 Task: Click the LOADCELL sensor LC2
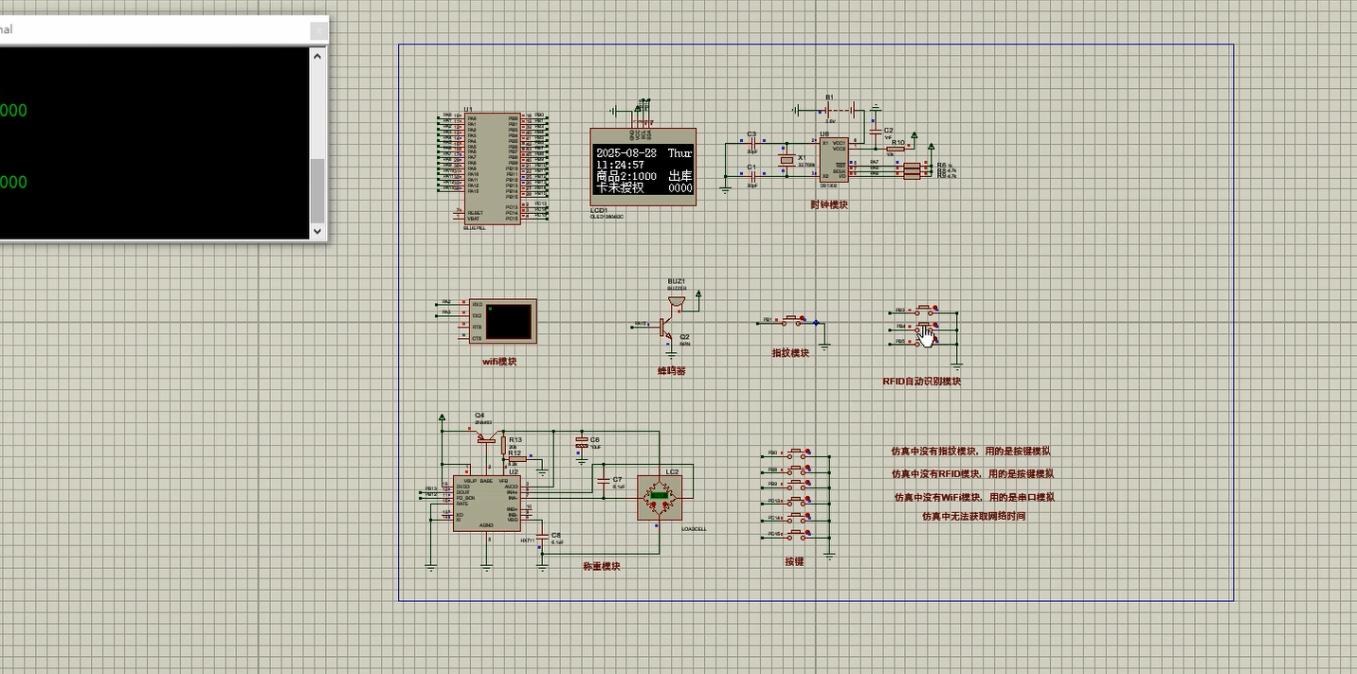[660, 497]
